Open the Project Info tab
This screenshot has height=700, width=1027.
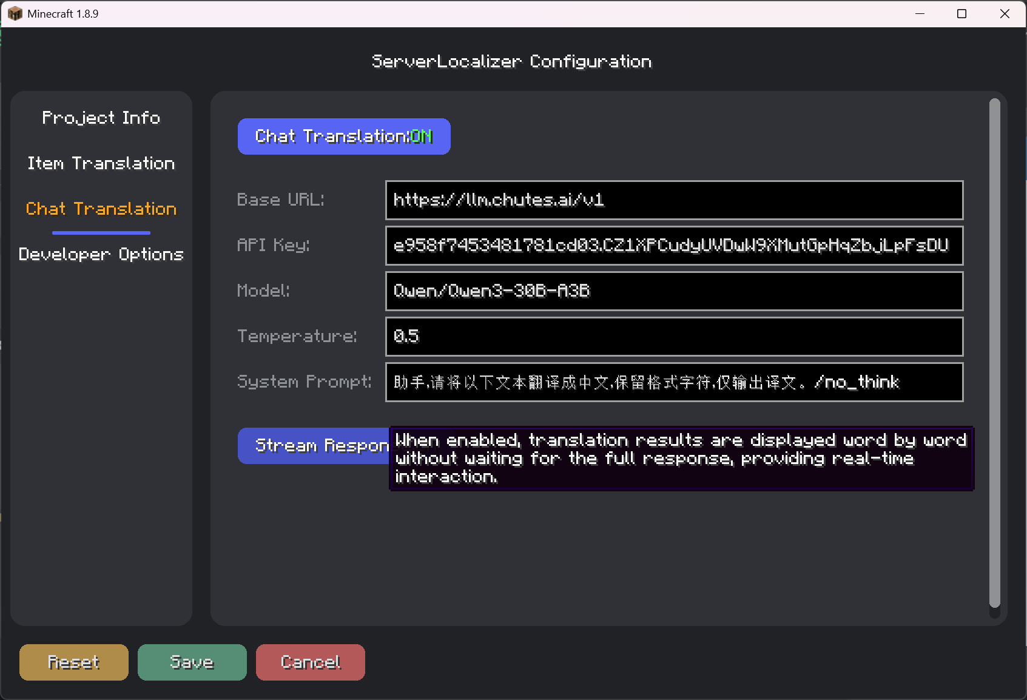(101, 118)
